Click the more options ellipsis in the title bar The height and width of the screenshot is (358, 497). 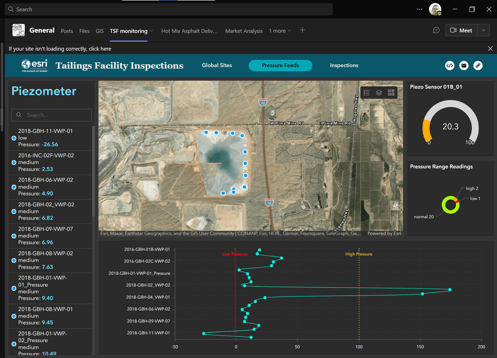(x=420, y=9)
